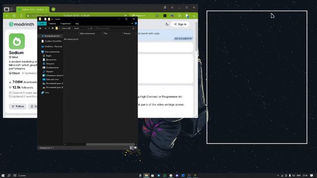Screen dimensions: 317x178
Task: Go up one folder level in Explorer
Action: click(53, 29)
